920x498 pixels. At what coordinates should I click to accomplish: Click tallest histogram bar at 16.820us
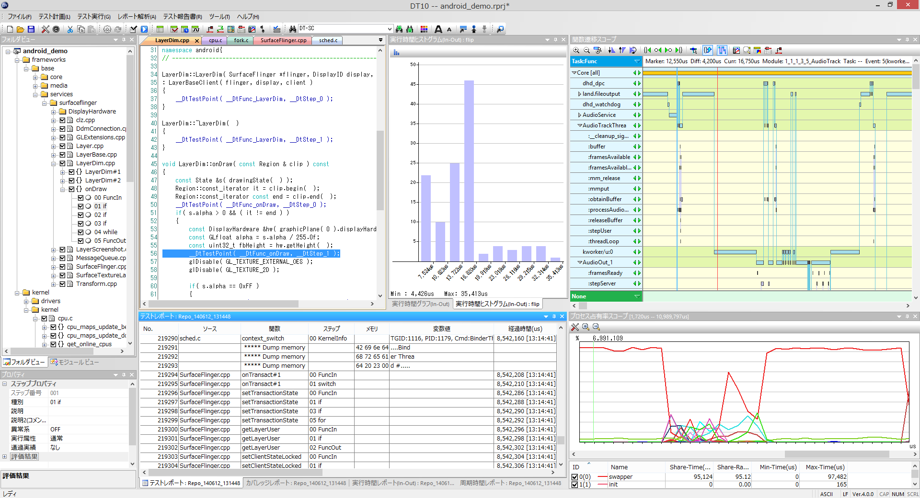pyautogui.click(x=469, y=171)
